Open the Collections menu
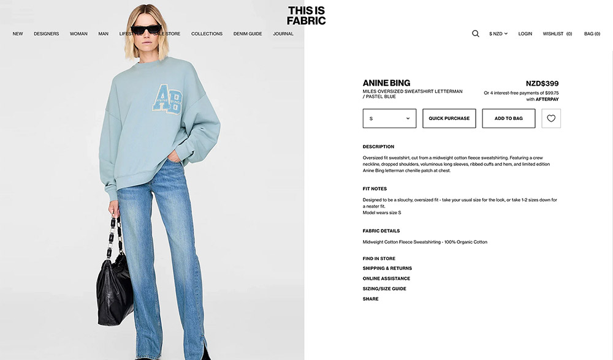 207,34
